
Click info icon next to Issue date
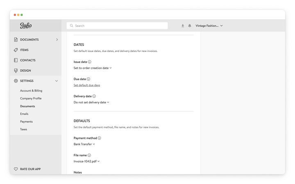click(90, 62)
